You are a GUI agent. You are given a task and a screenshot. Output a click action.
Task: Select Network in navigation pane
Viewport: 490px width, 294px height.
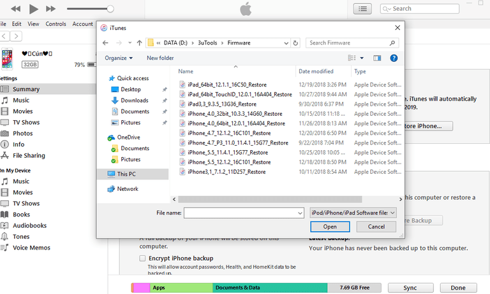point(128,189)
